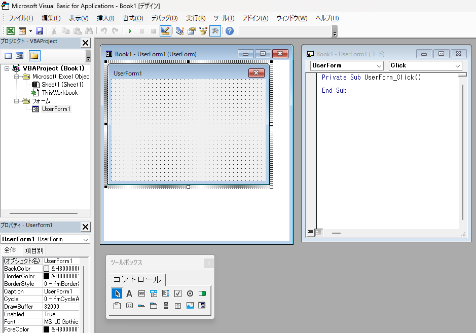Viewport: 476px width, 333px height.
Task: Toggle design mode in the toolbar
Action: click(x=165, y=31)
